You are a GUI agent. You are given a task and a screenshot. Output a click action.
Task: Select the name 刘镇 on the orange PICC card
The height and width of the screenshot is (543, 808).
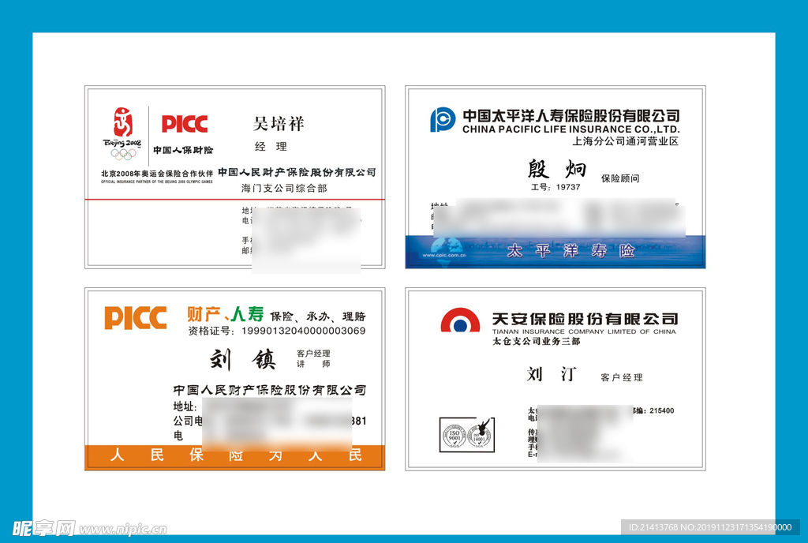[x=243, y=359]
